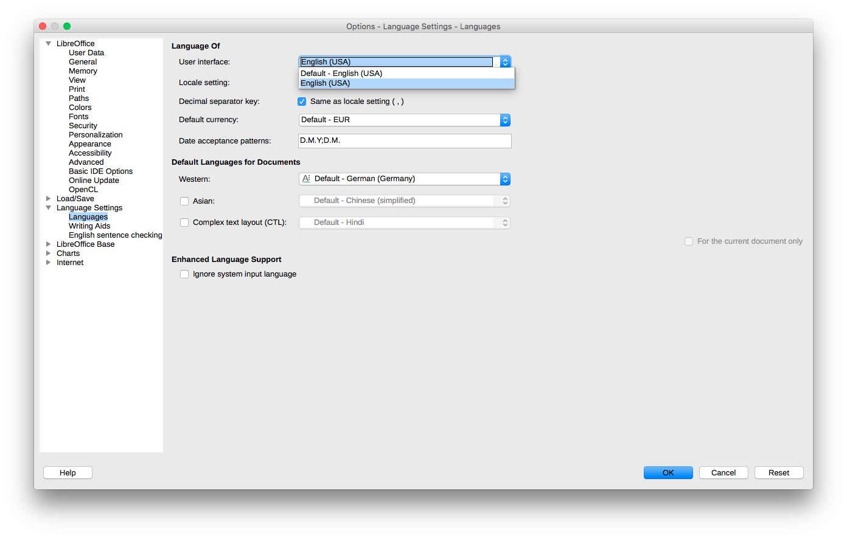Go to the View options page
The height and width of the screenshot is (538, 847).
77,80
